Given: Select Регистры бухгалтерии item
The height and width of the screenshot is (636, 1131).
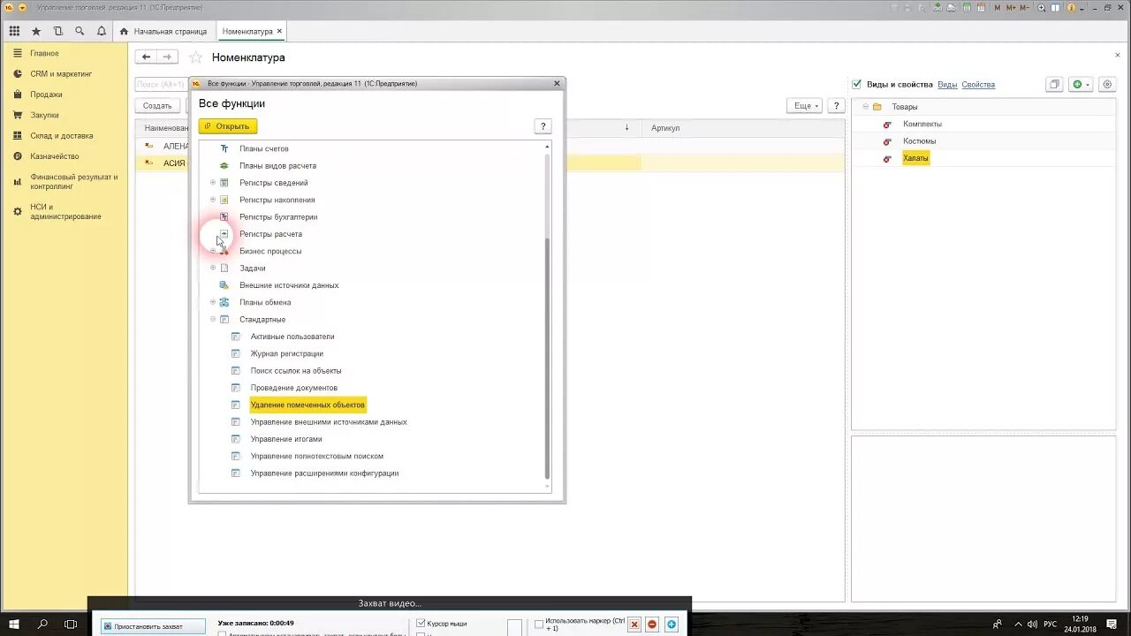Looking at the screenshot, I should tap(278, 217).
